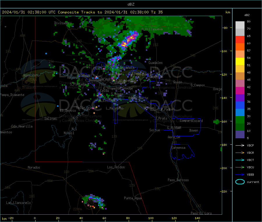Click the Salinas place label
Viewport: 262px width, 222px height.
[x=50, y=118]
